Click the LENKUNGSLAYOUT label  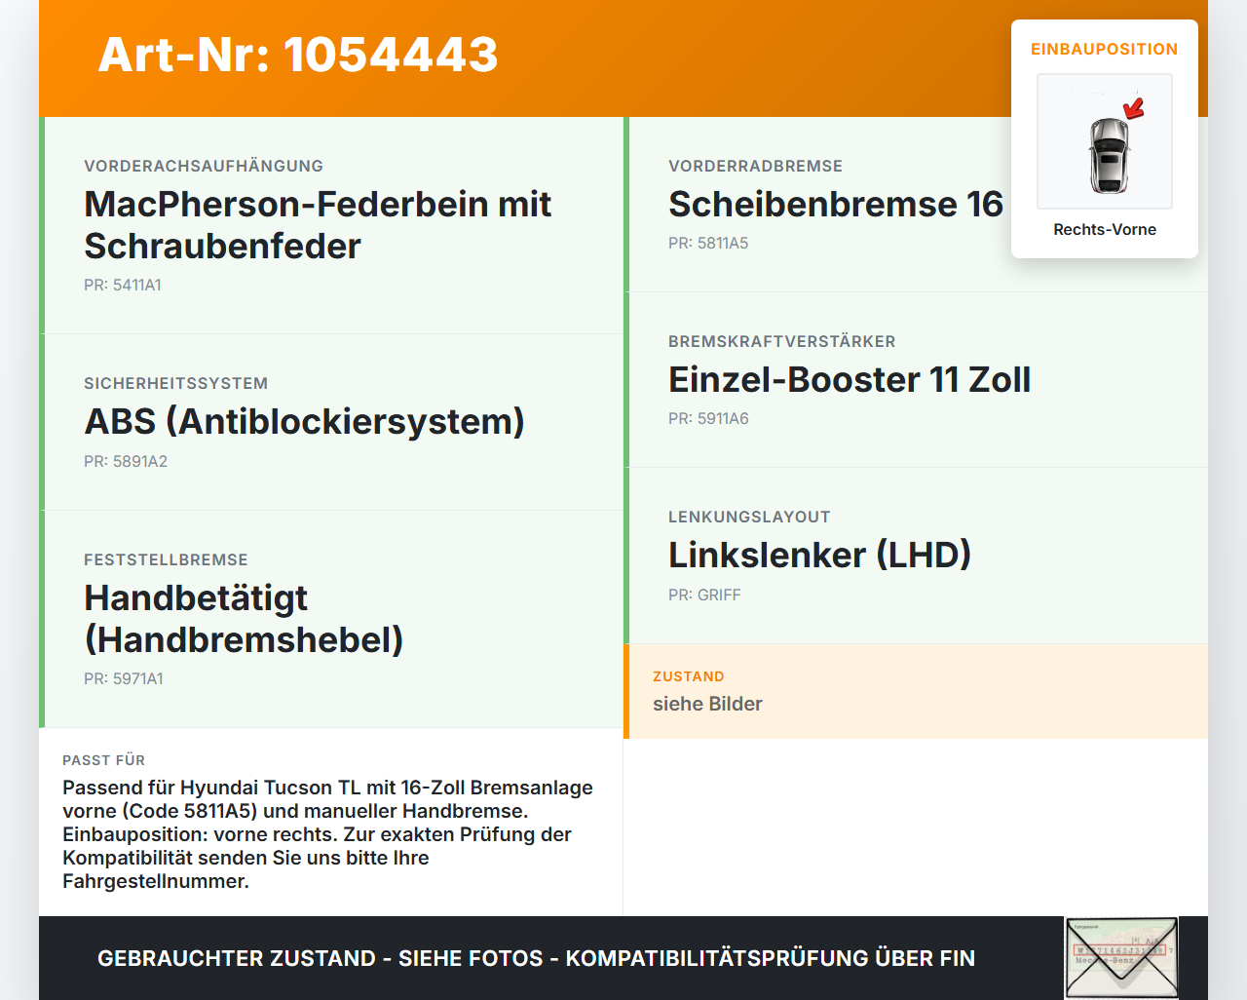(749, 517)
